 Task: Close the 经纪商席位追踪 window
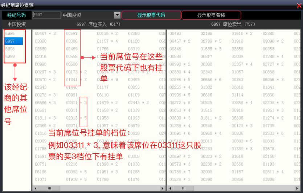point(299,5)
